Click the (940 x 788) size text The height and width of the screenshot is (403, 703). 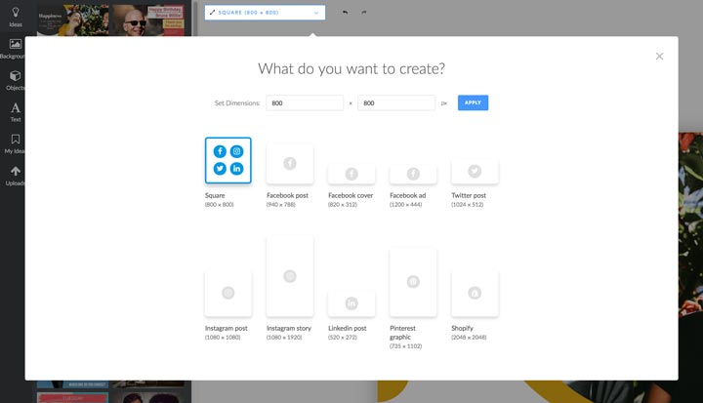coord(280,204)
